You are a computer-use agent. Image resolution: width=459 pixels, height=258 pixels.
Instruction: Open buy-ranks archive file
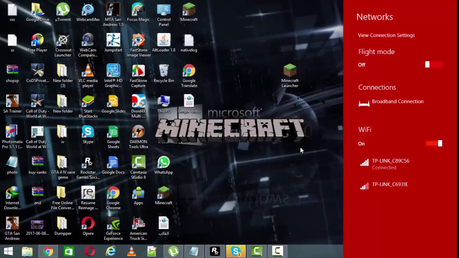pyautogui.click(x=38, y=165)
